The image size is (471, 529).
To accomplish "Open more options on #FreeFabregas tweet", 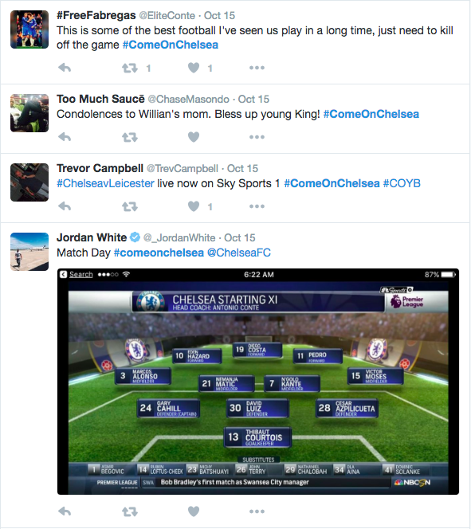I will coord(257,68).
